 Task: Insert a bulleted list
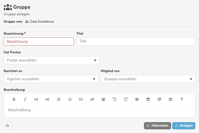click(70, 99)
